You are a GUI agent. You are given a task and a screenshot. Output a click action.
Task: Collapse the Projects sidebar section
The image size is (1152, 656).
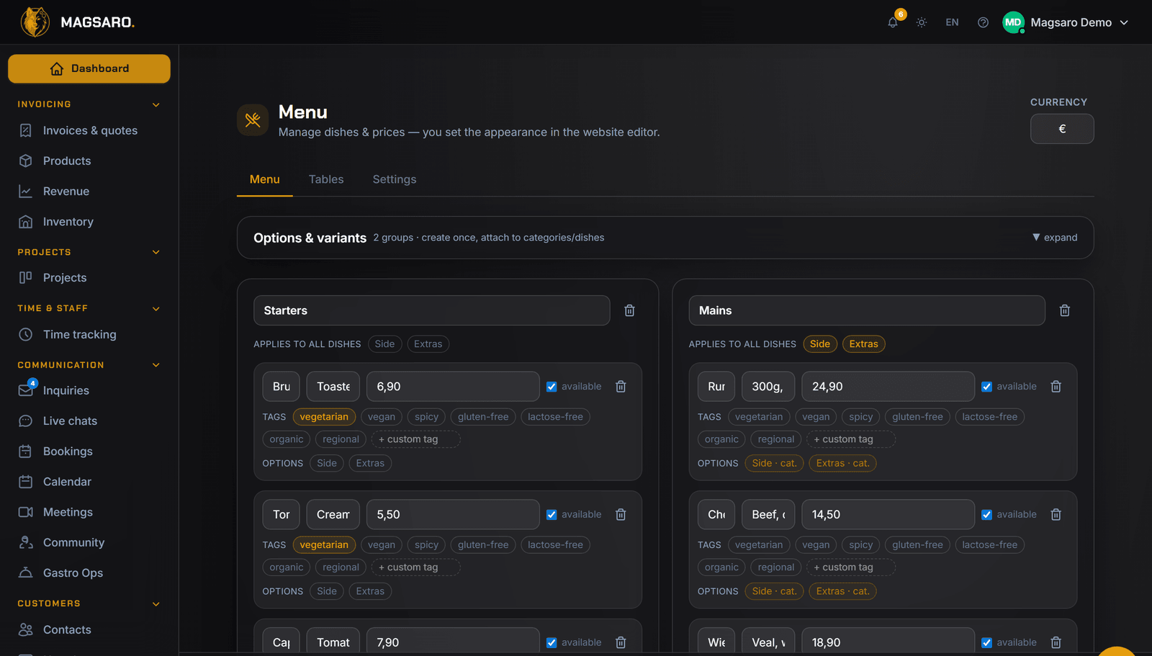tap(156, 252)
